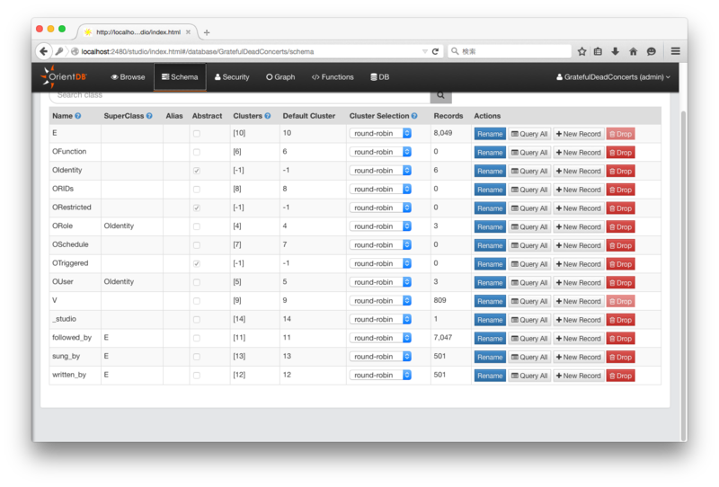Open the Browse tab
719x487 pixels.
128,77
